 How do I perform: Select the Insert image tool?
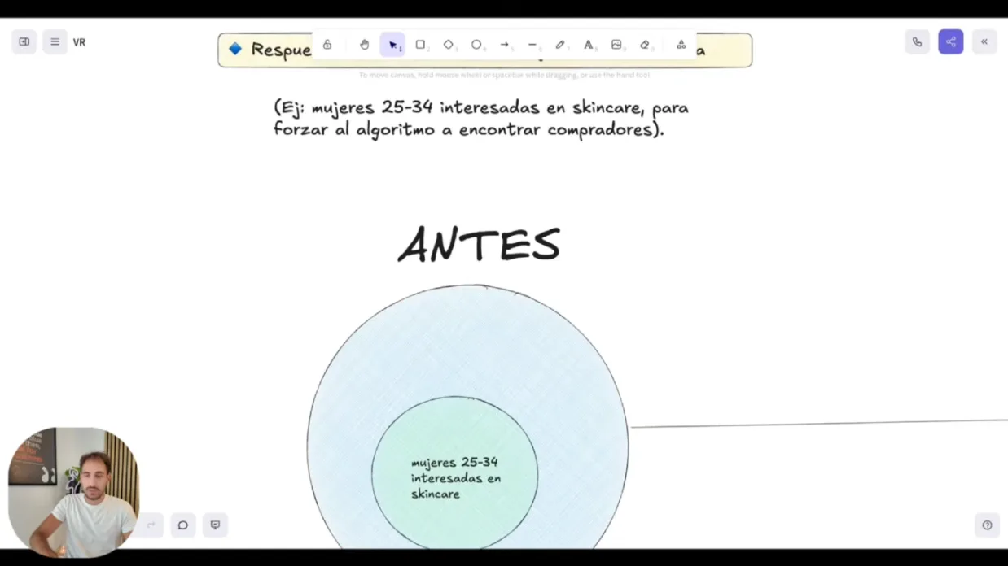(x=617, y=45)
